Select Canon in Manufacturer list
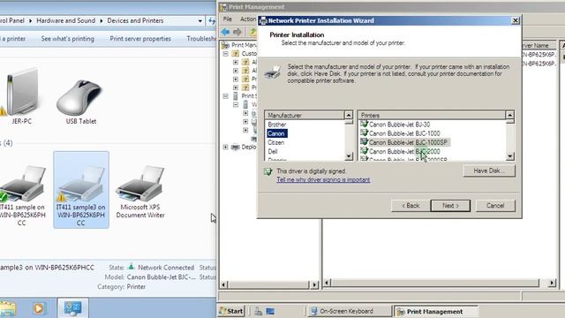Viewport: 565px width, 318px height. tap(276, 133)
